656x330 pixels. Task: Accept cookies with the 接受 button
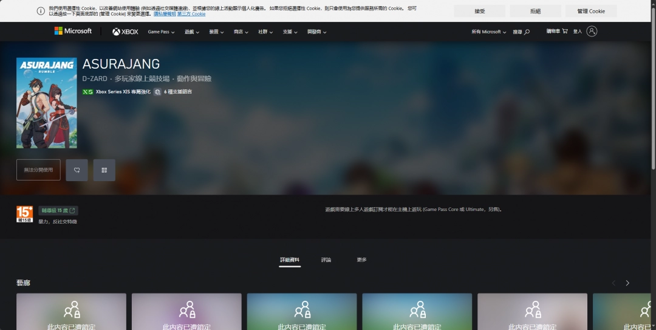click(479, 11)
